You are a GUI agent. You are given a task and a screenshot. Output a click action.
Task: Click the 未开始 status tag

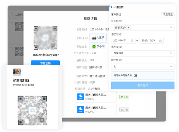(124, 110)
